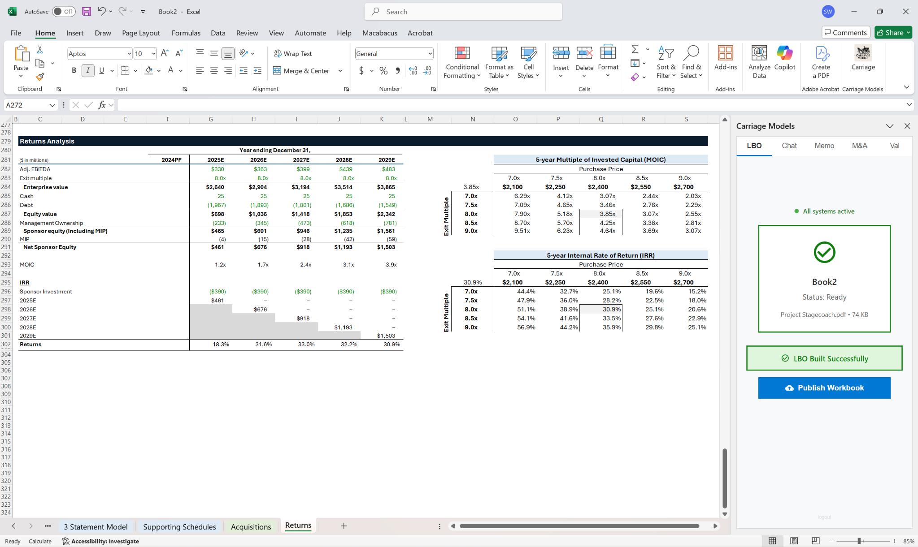The image size is (918, 547).
Task: Click the Publish Workbook button
Action: [824, 388]
